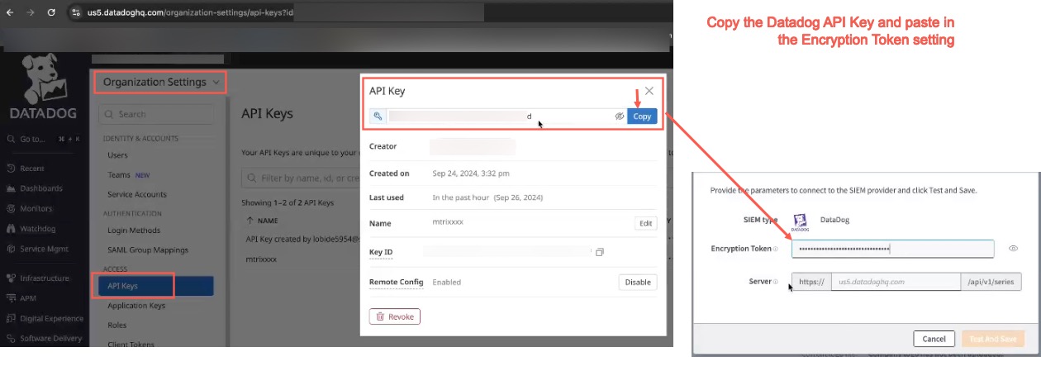1041x385 pixels.
Task: Copy the Key ID using its copy icon
Action: point(600,252)
